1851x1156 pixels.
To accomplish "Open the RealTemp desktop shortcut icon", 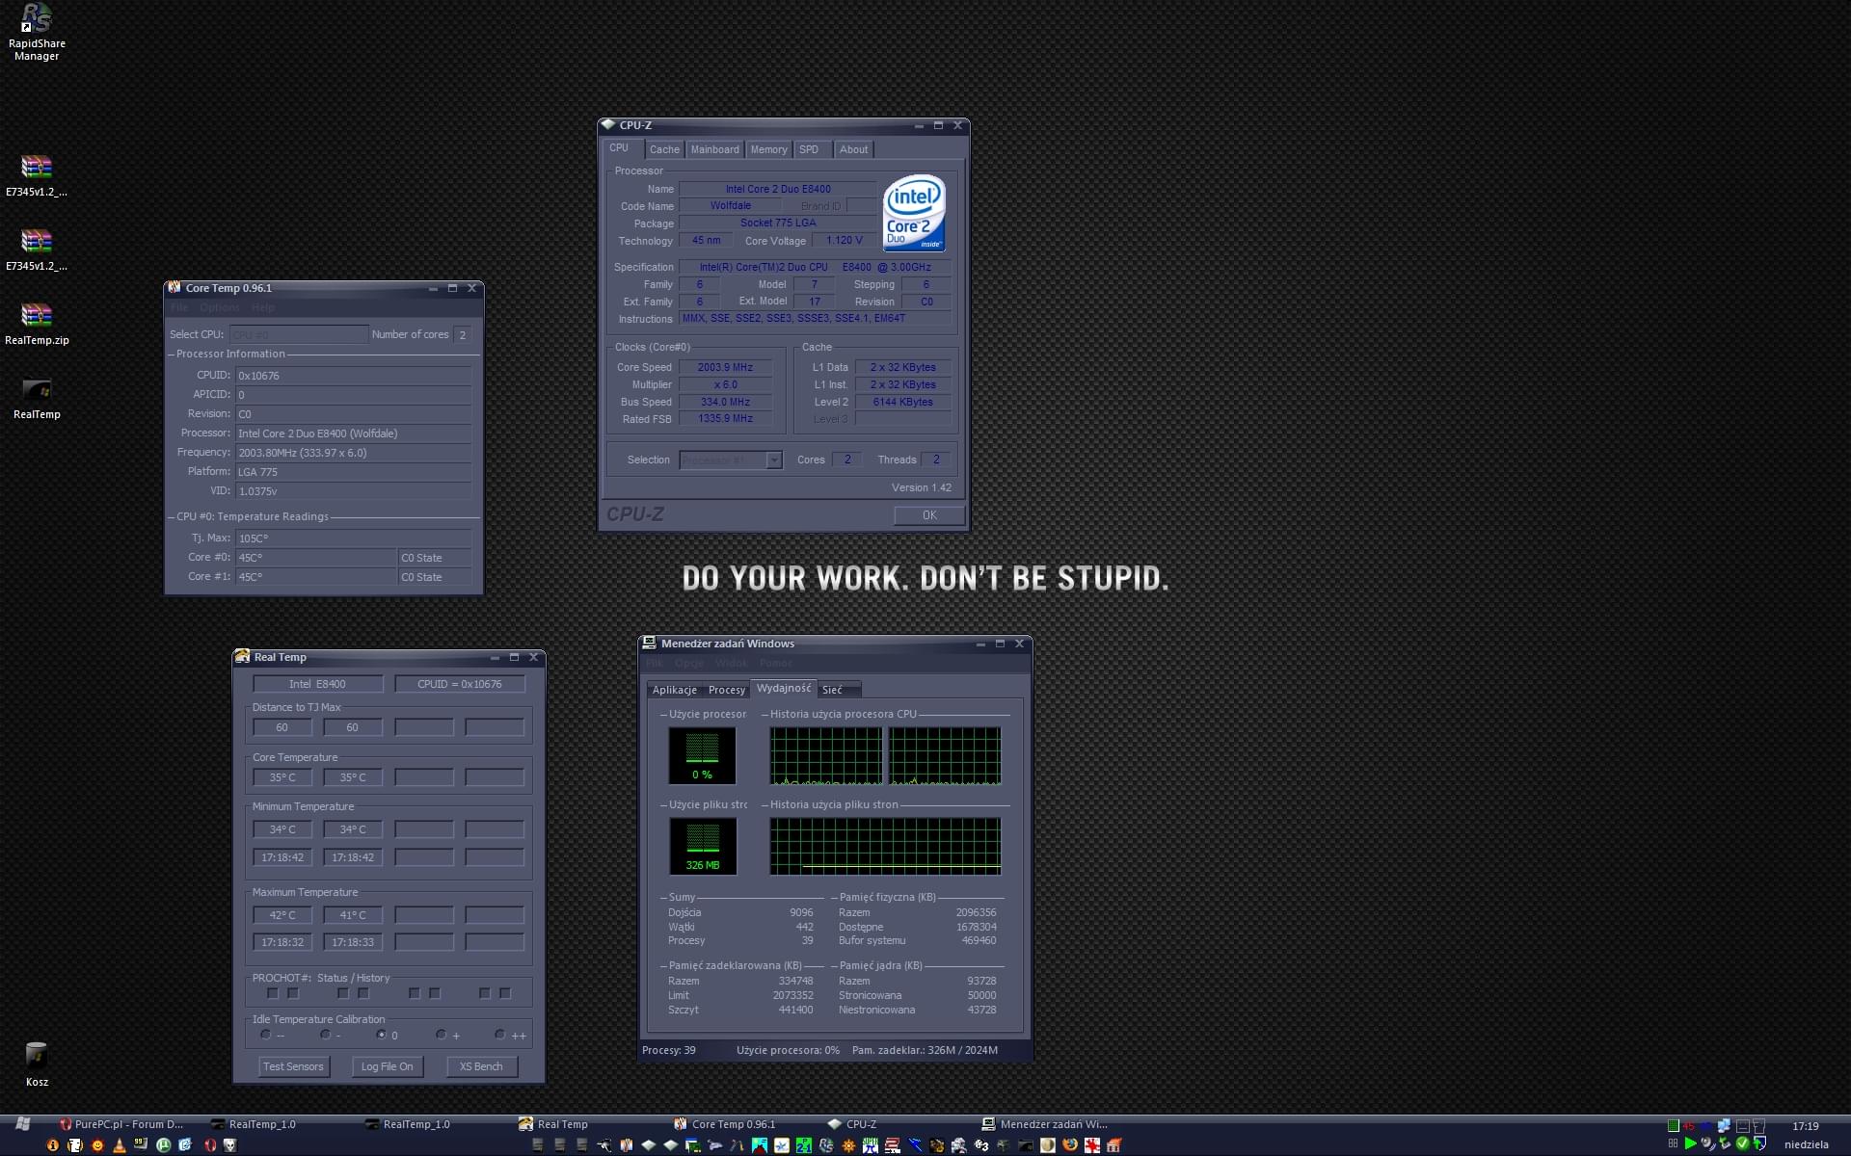I will tap(37, 398).
